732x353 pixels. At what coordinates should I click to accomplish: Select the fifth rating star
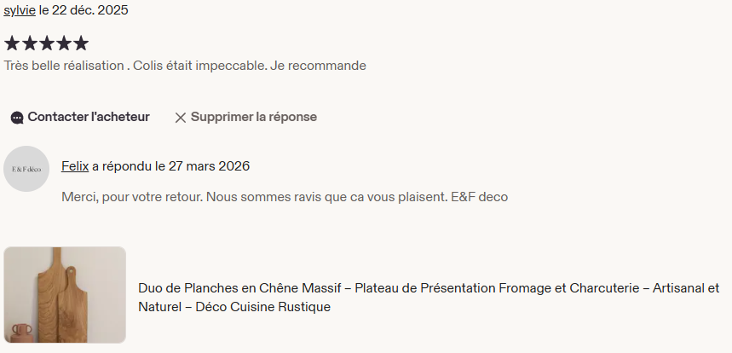coord(80,43)
